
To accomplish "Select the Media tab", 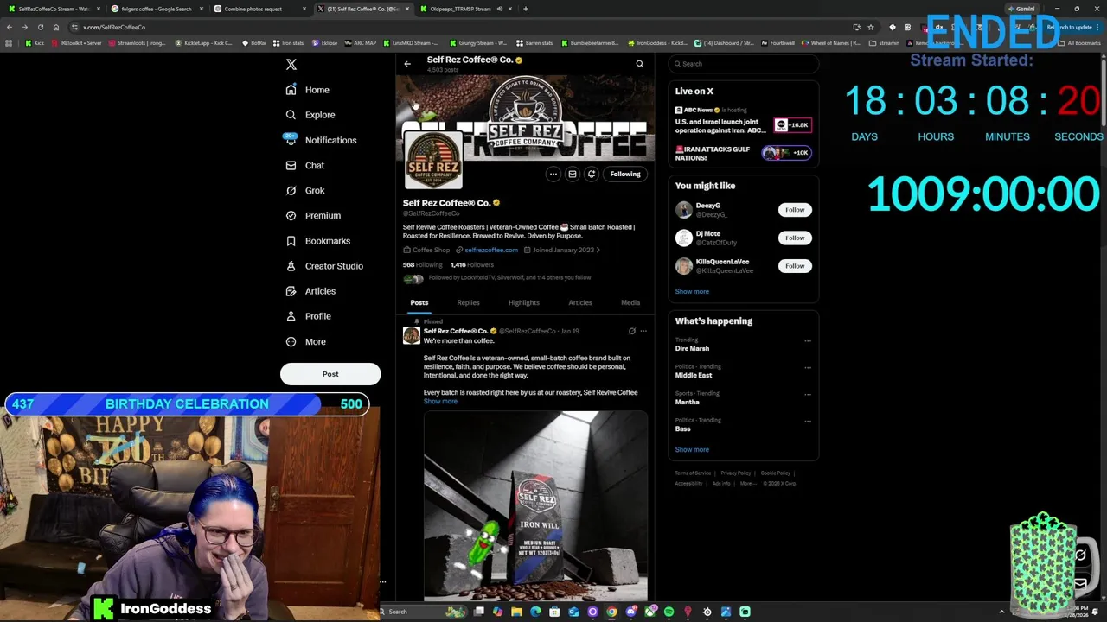I will 630,303.
